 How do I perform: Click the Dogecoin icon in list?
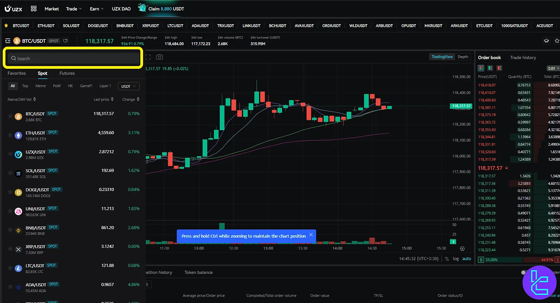click(18, 193)
